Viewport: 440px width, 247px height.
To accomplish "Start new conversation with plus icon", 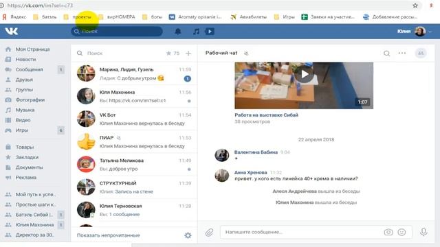I will click(188, 54).
